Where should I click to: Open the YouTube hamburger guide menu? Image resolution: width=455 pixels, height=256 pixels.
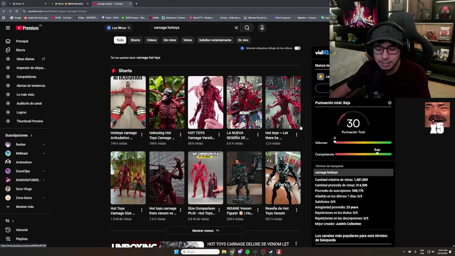coord(8,28)
